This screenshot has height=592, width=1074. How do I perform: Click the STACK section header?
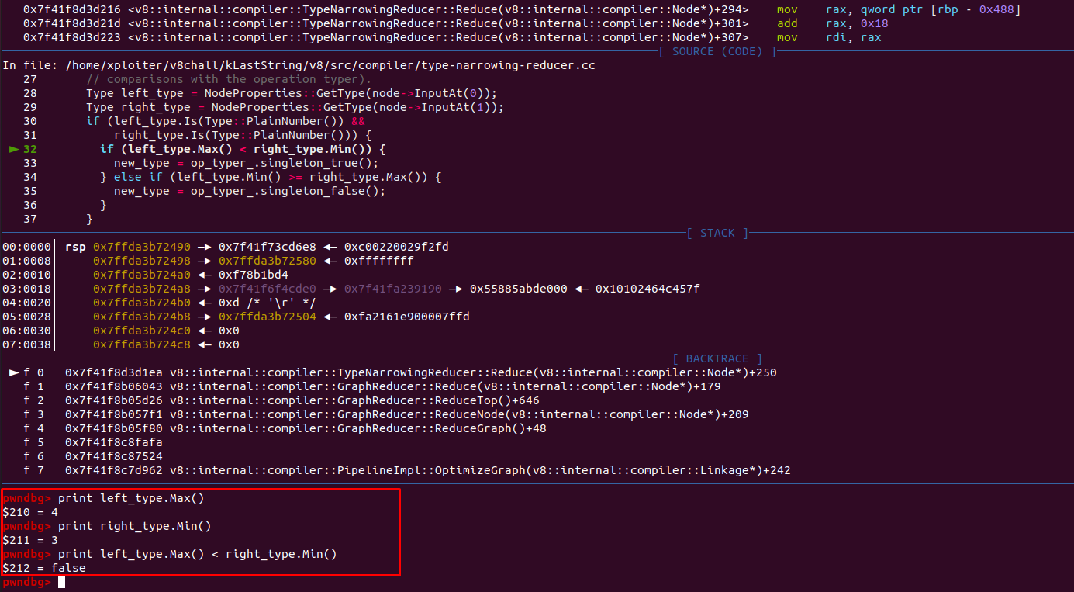(717, 233)
